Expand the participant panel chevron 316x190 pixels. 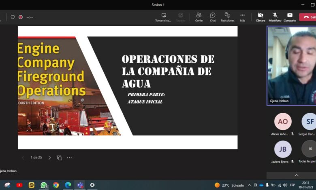[x=297, y=175]
